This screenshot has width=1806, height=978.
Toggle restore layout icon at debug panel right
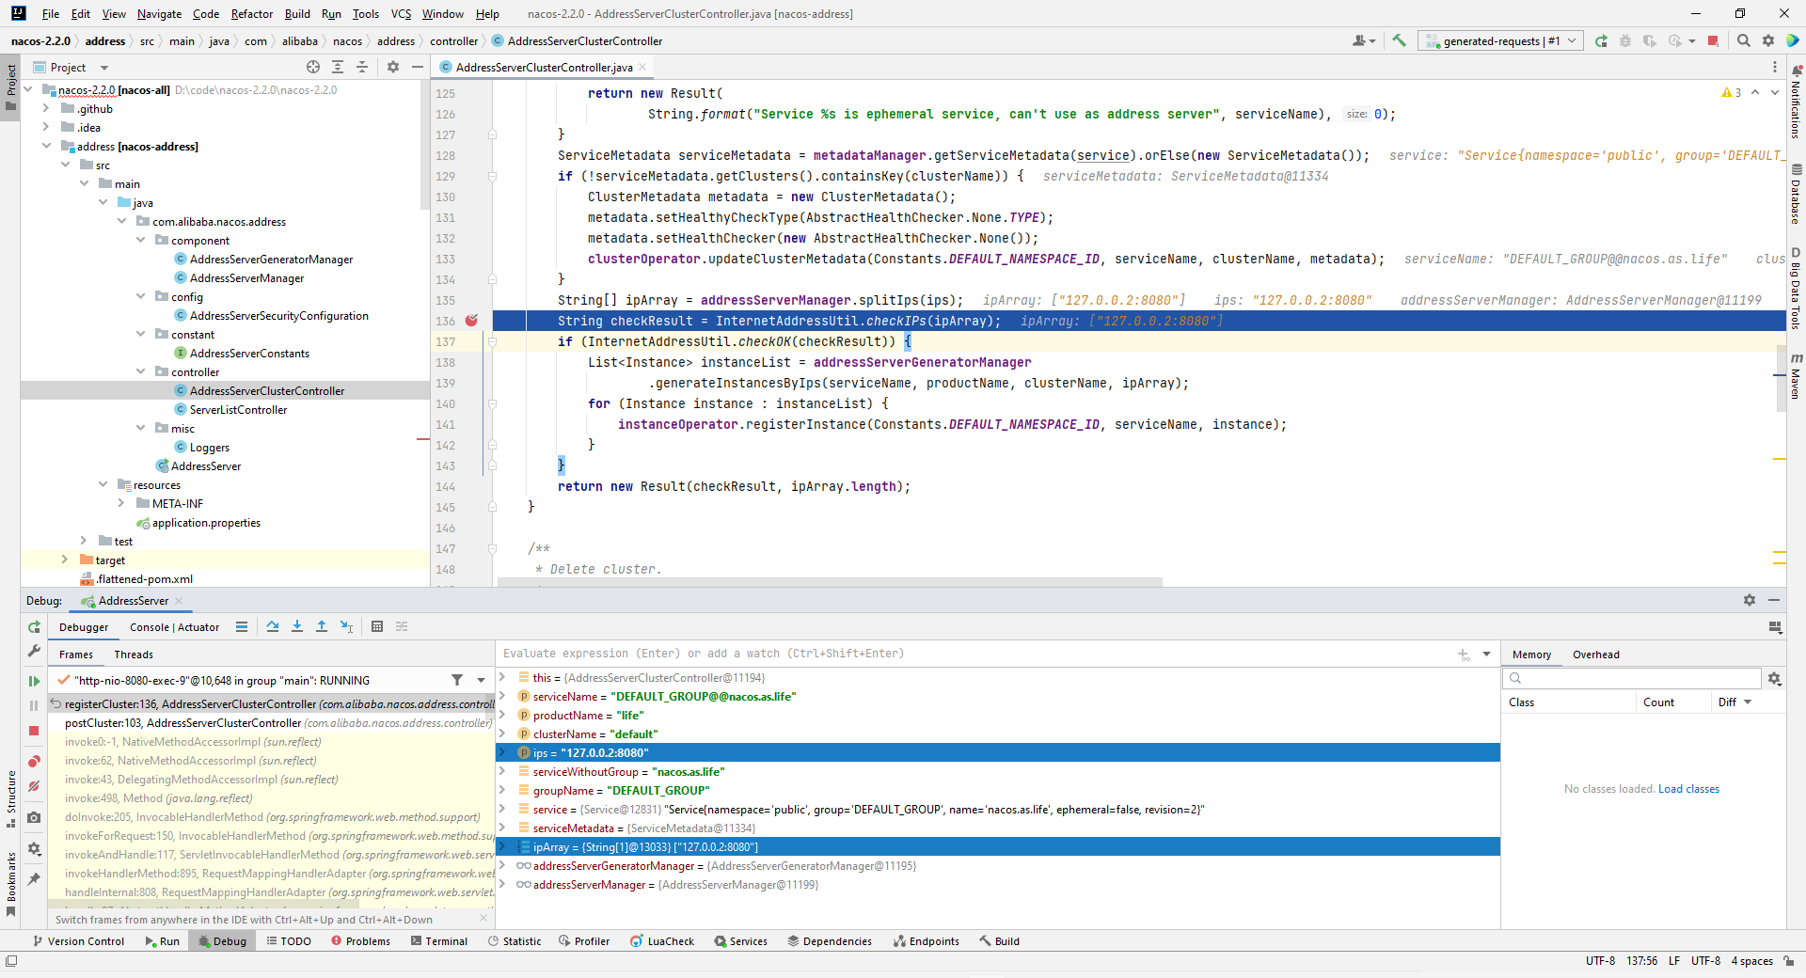(x=1775, y=626)
